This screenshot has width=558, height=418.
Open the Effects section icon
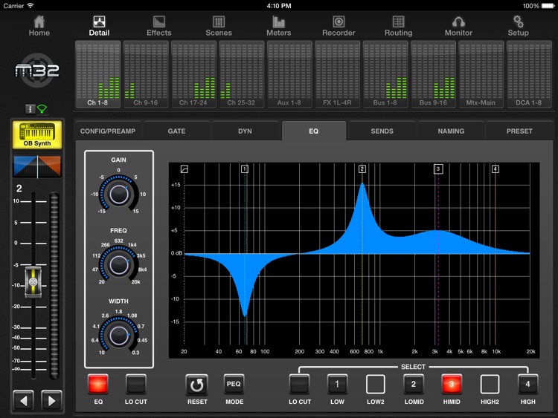[158, 22]
